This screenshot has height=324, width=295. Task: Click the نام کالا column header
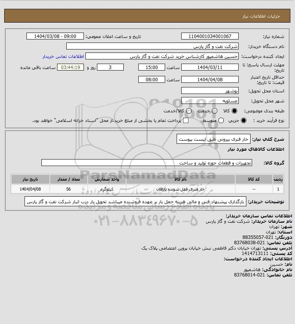[180, 179]
